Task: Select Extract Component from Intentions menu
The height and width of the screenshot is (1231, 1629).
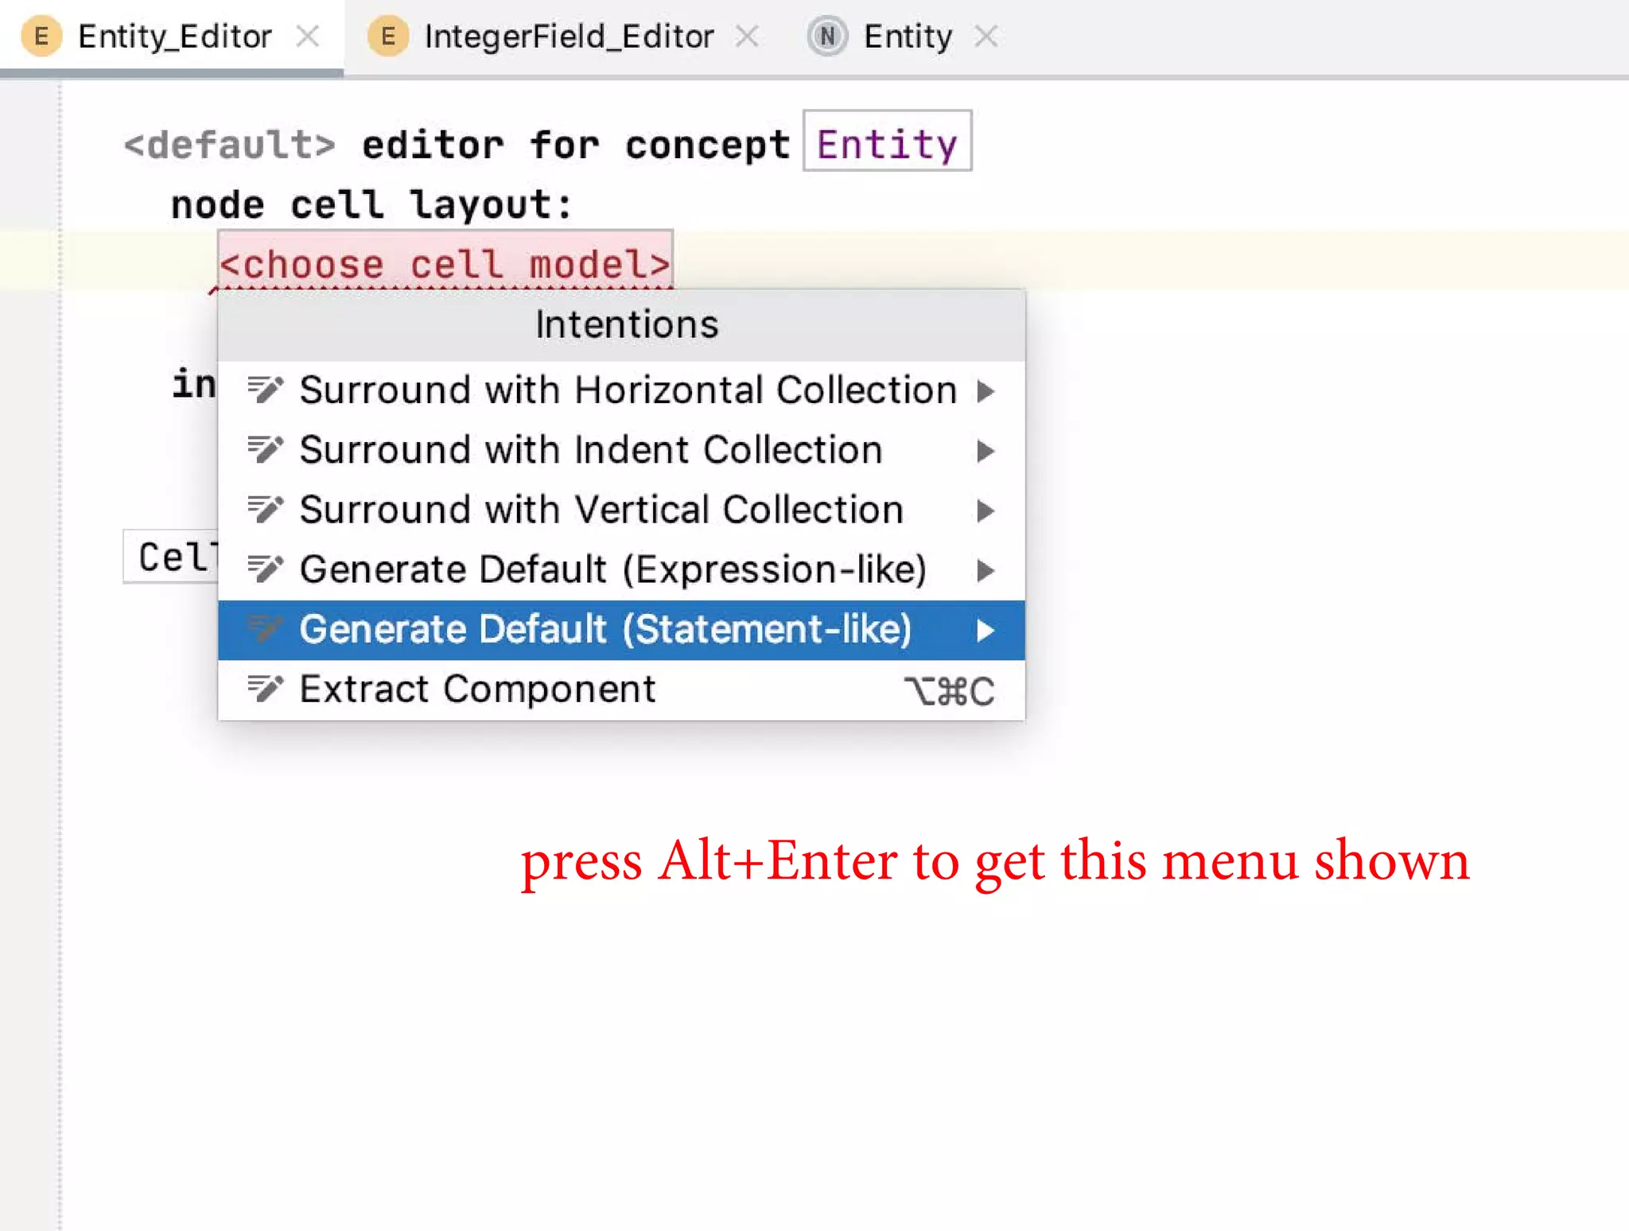Action: (x=477, y=689)
